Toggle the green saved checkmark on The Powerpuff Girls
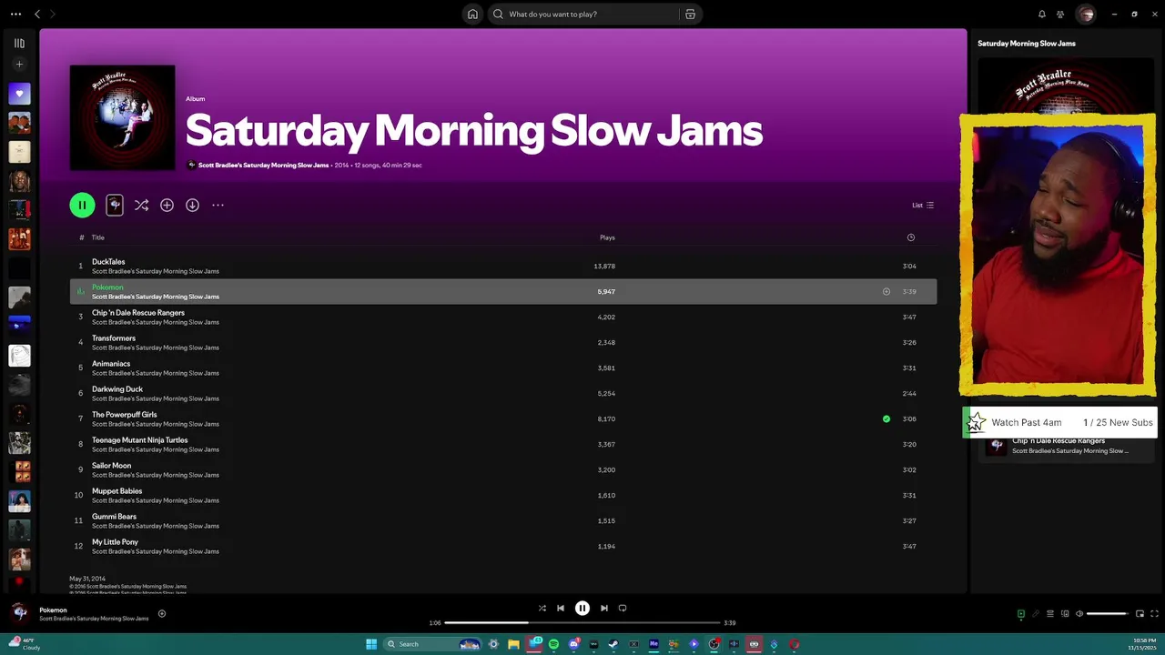 pos(886,419)
